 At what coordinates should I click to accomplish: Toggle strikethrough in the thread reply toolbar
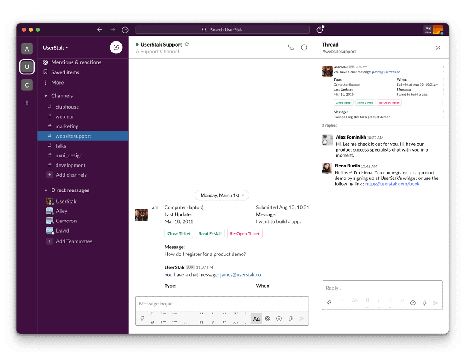[390, 300]
